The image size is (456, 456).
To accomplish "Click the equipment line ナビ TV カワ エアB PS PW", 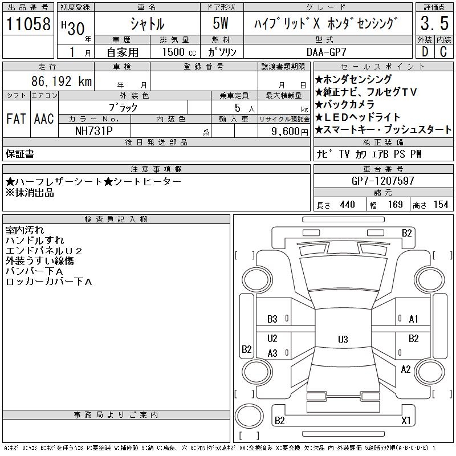I will [369, 154].
